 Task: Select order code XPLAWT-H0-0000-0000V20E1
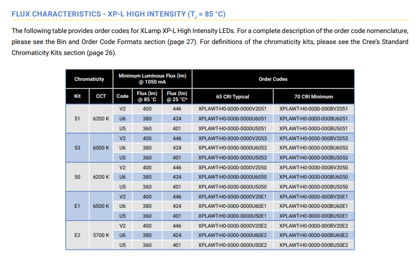[x=233, y=196]
